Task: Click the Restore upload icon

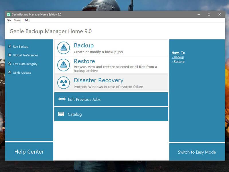Action: 64,65
